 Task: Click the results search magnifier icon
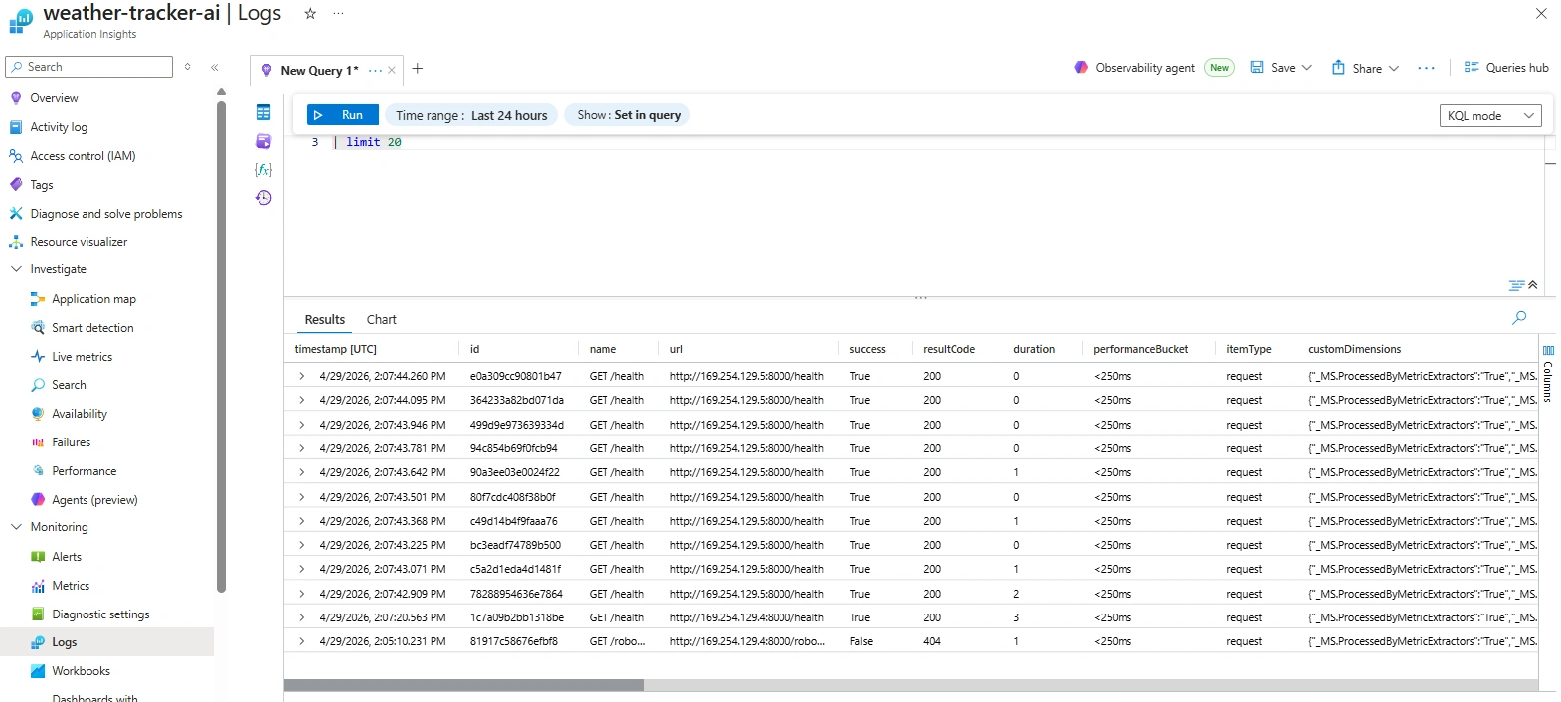click(1519, 318)
